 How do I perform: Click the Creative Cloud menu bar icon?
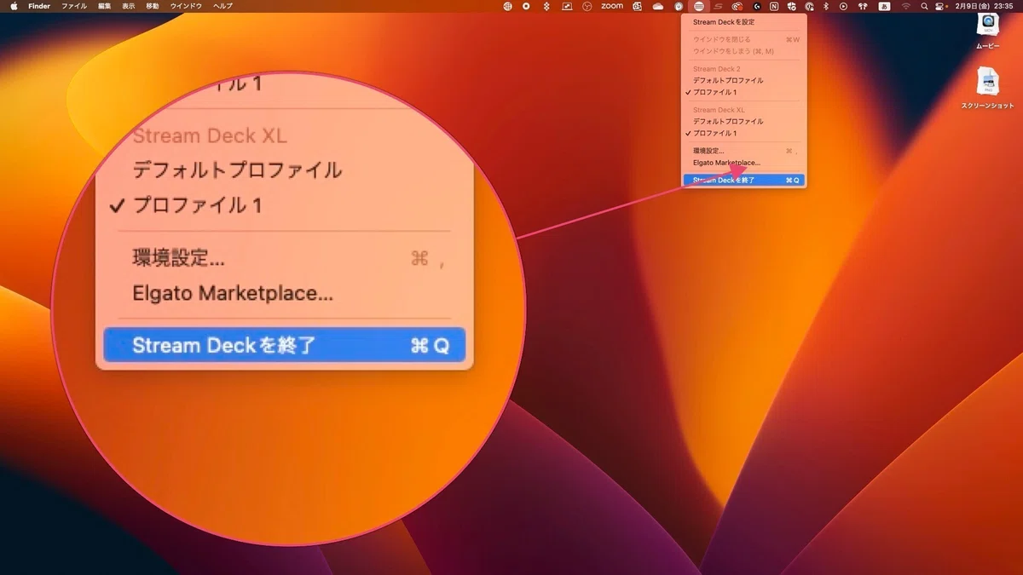tap(737, 6)
